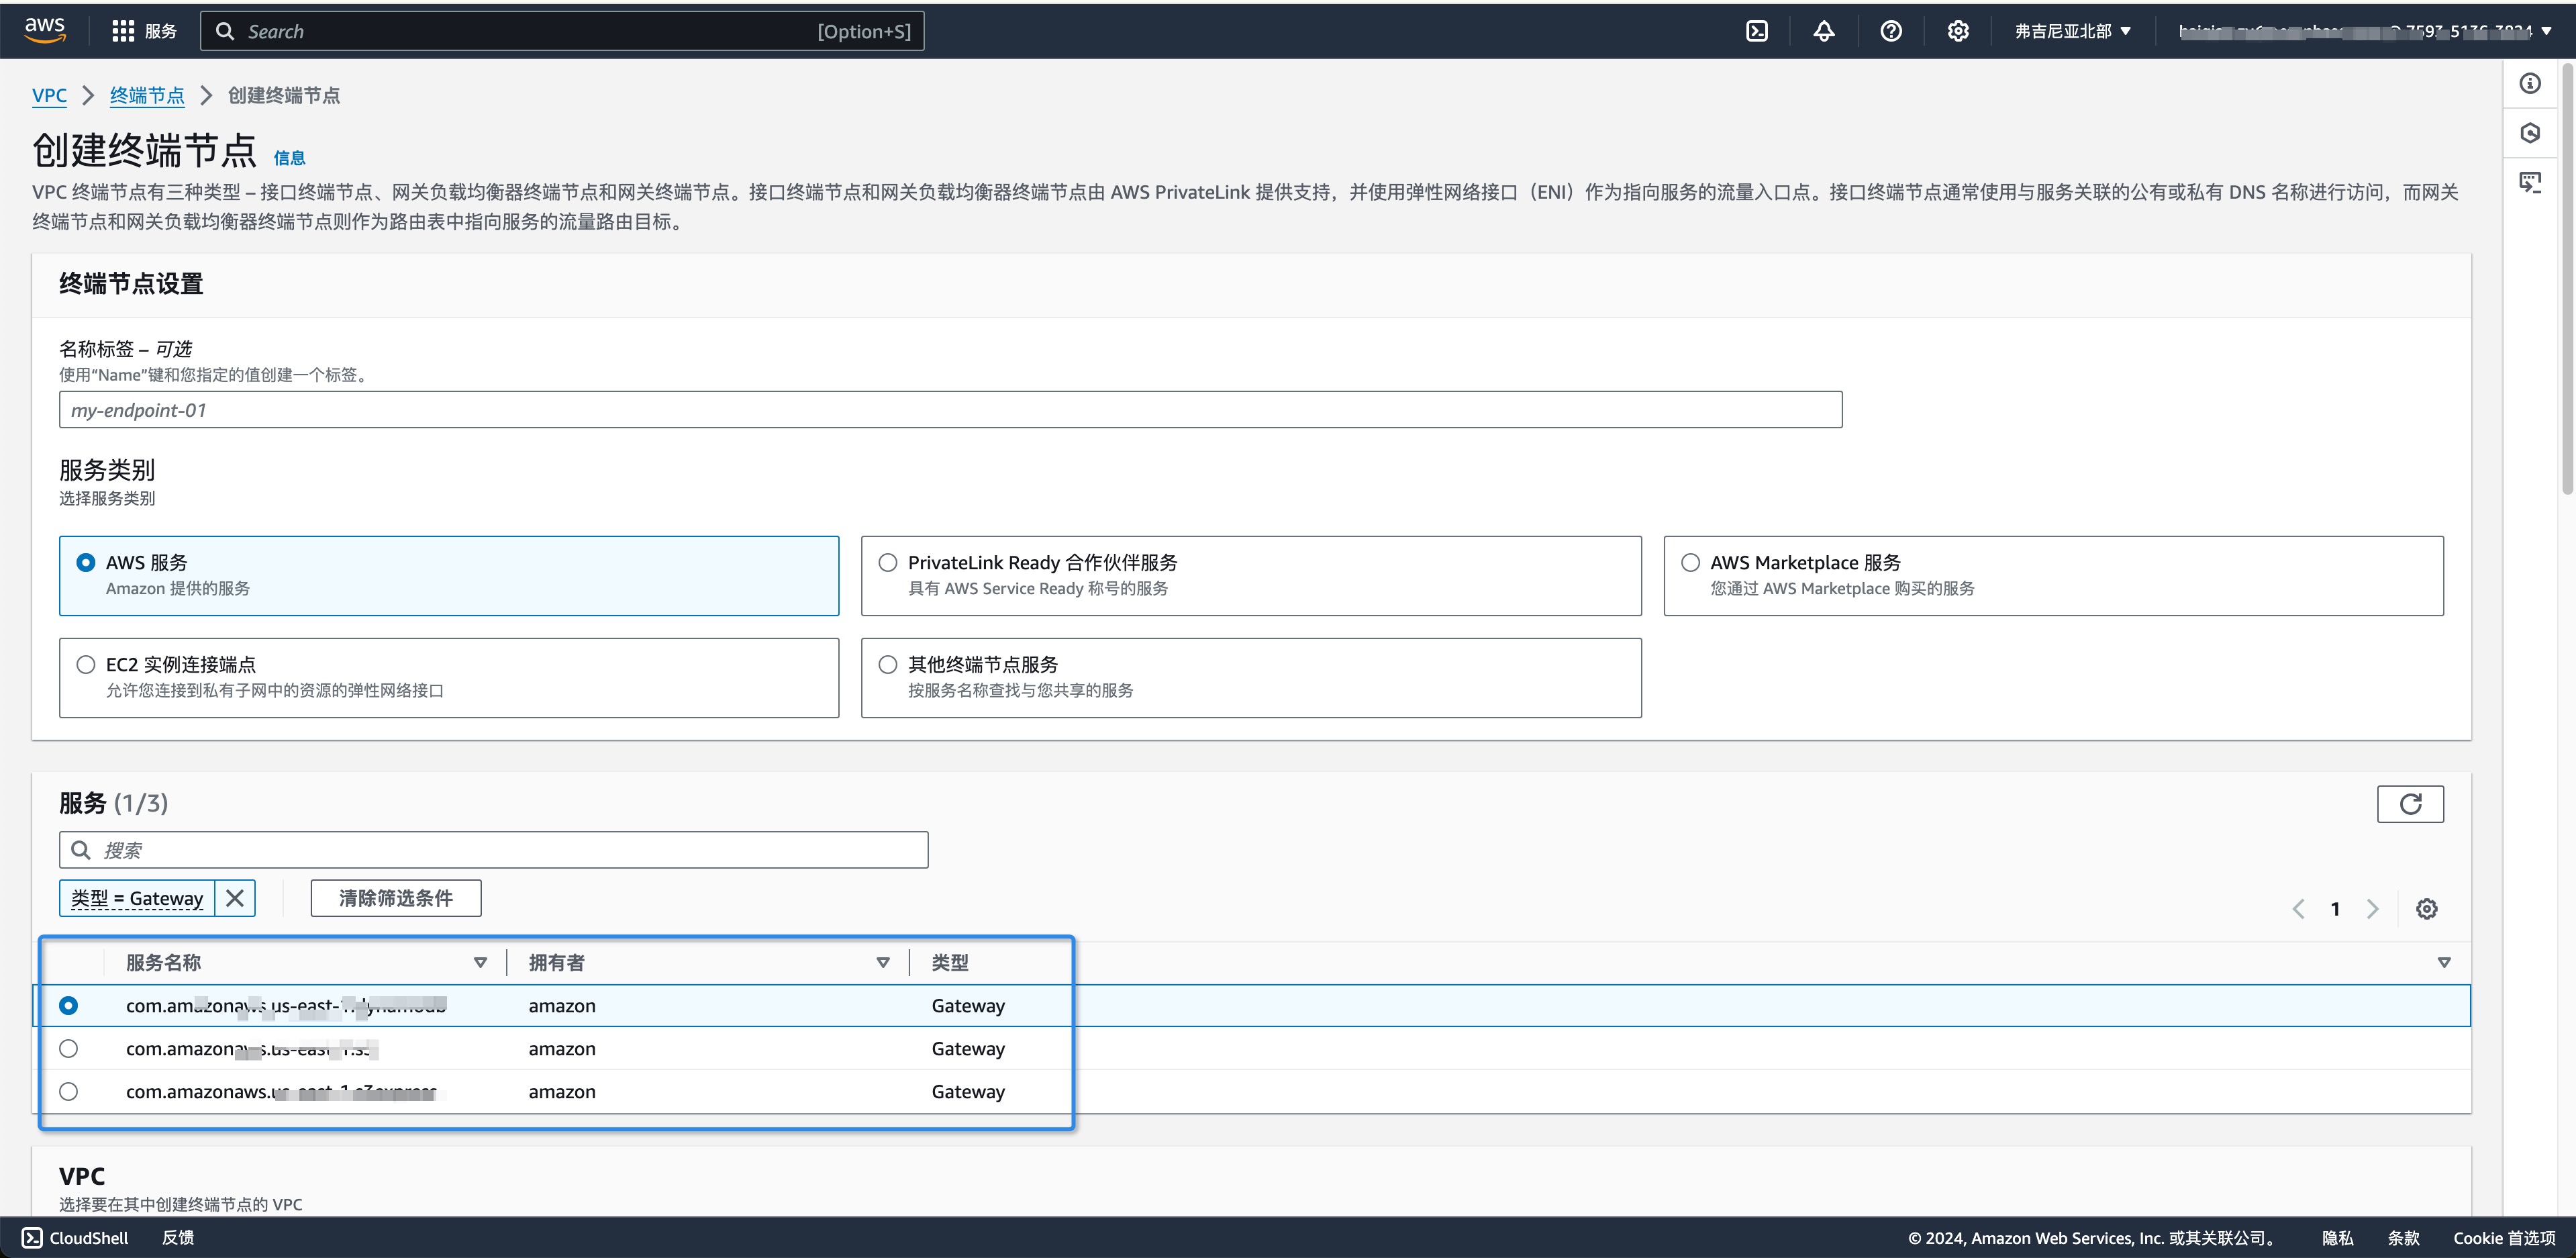Sort by the 拥有者 column arrow

click(883, 963)
